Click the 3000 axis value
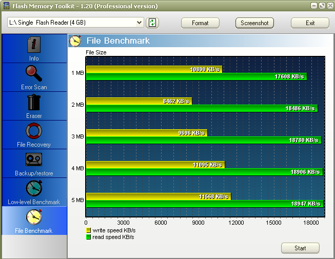Viewport: 335px width, 259px height. click(x=123, y=223)
